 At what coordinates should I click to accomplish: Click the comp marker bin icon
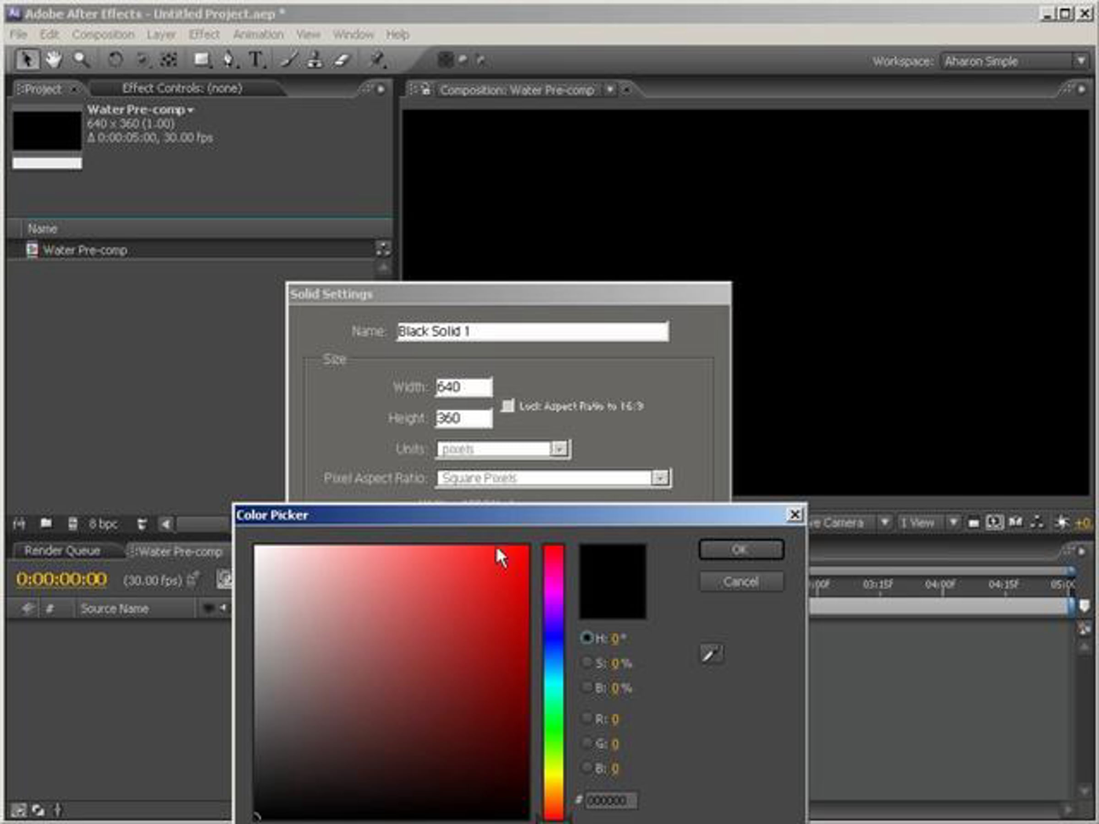click(1085, 606)
